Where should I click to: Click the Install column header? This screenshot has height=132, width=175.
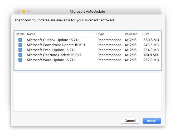(x=20, y=34)
